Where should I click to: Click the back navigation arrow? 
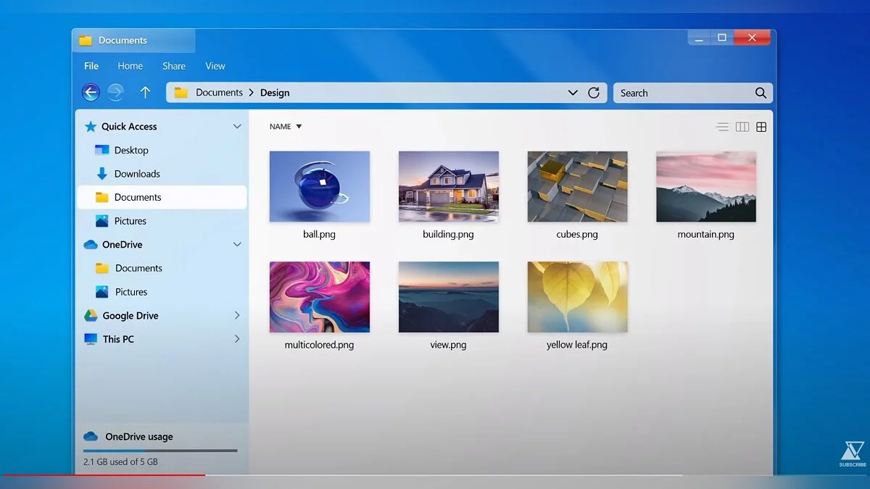click(91, 92)
